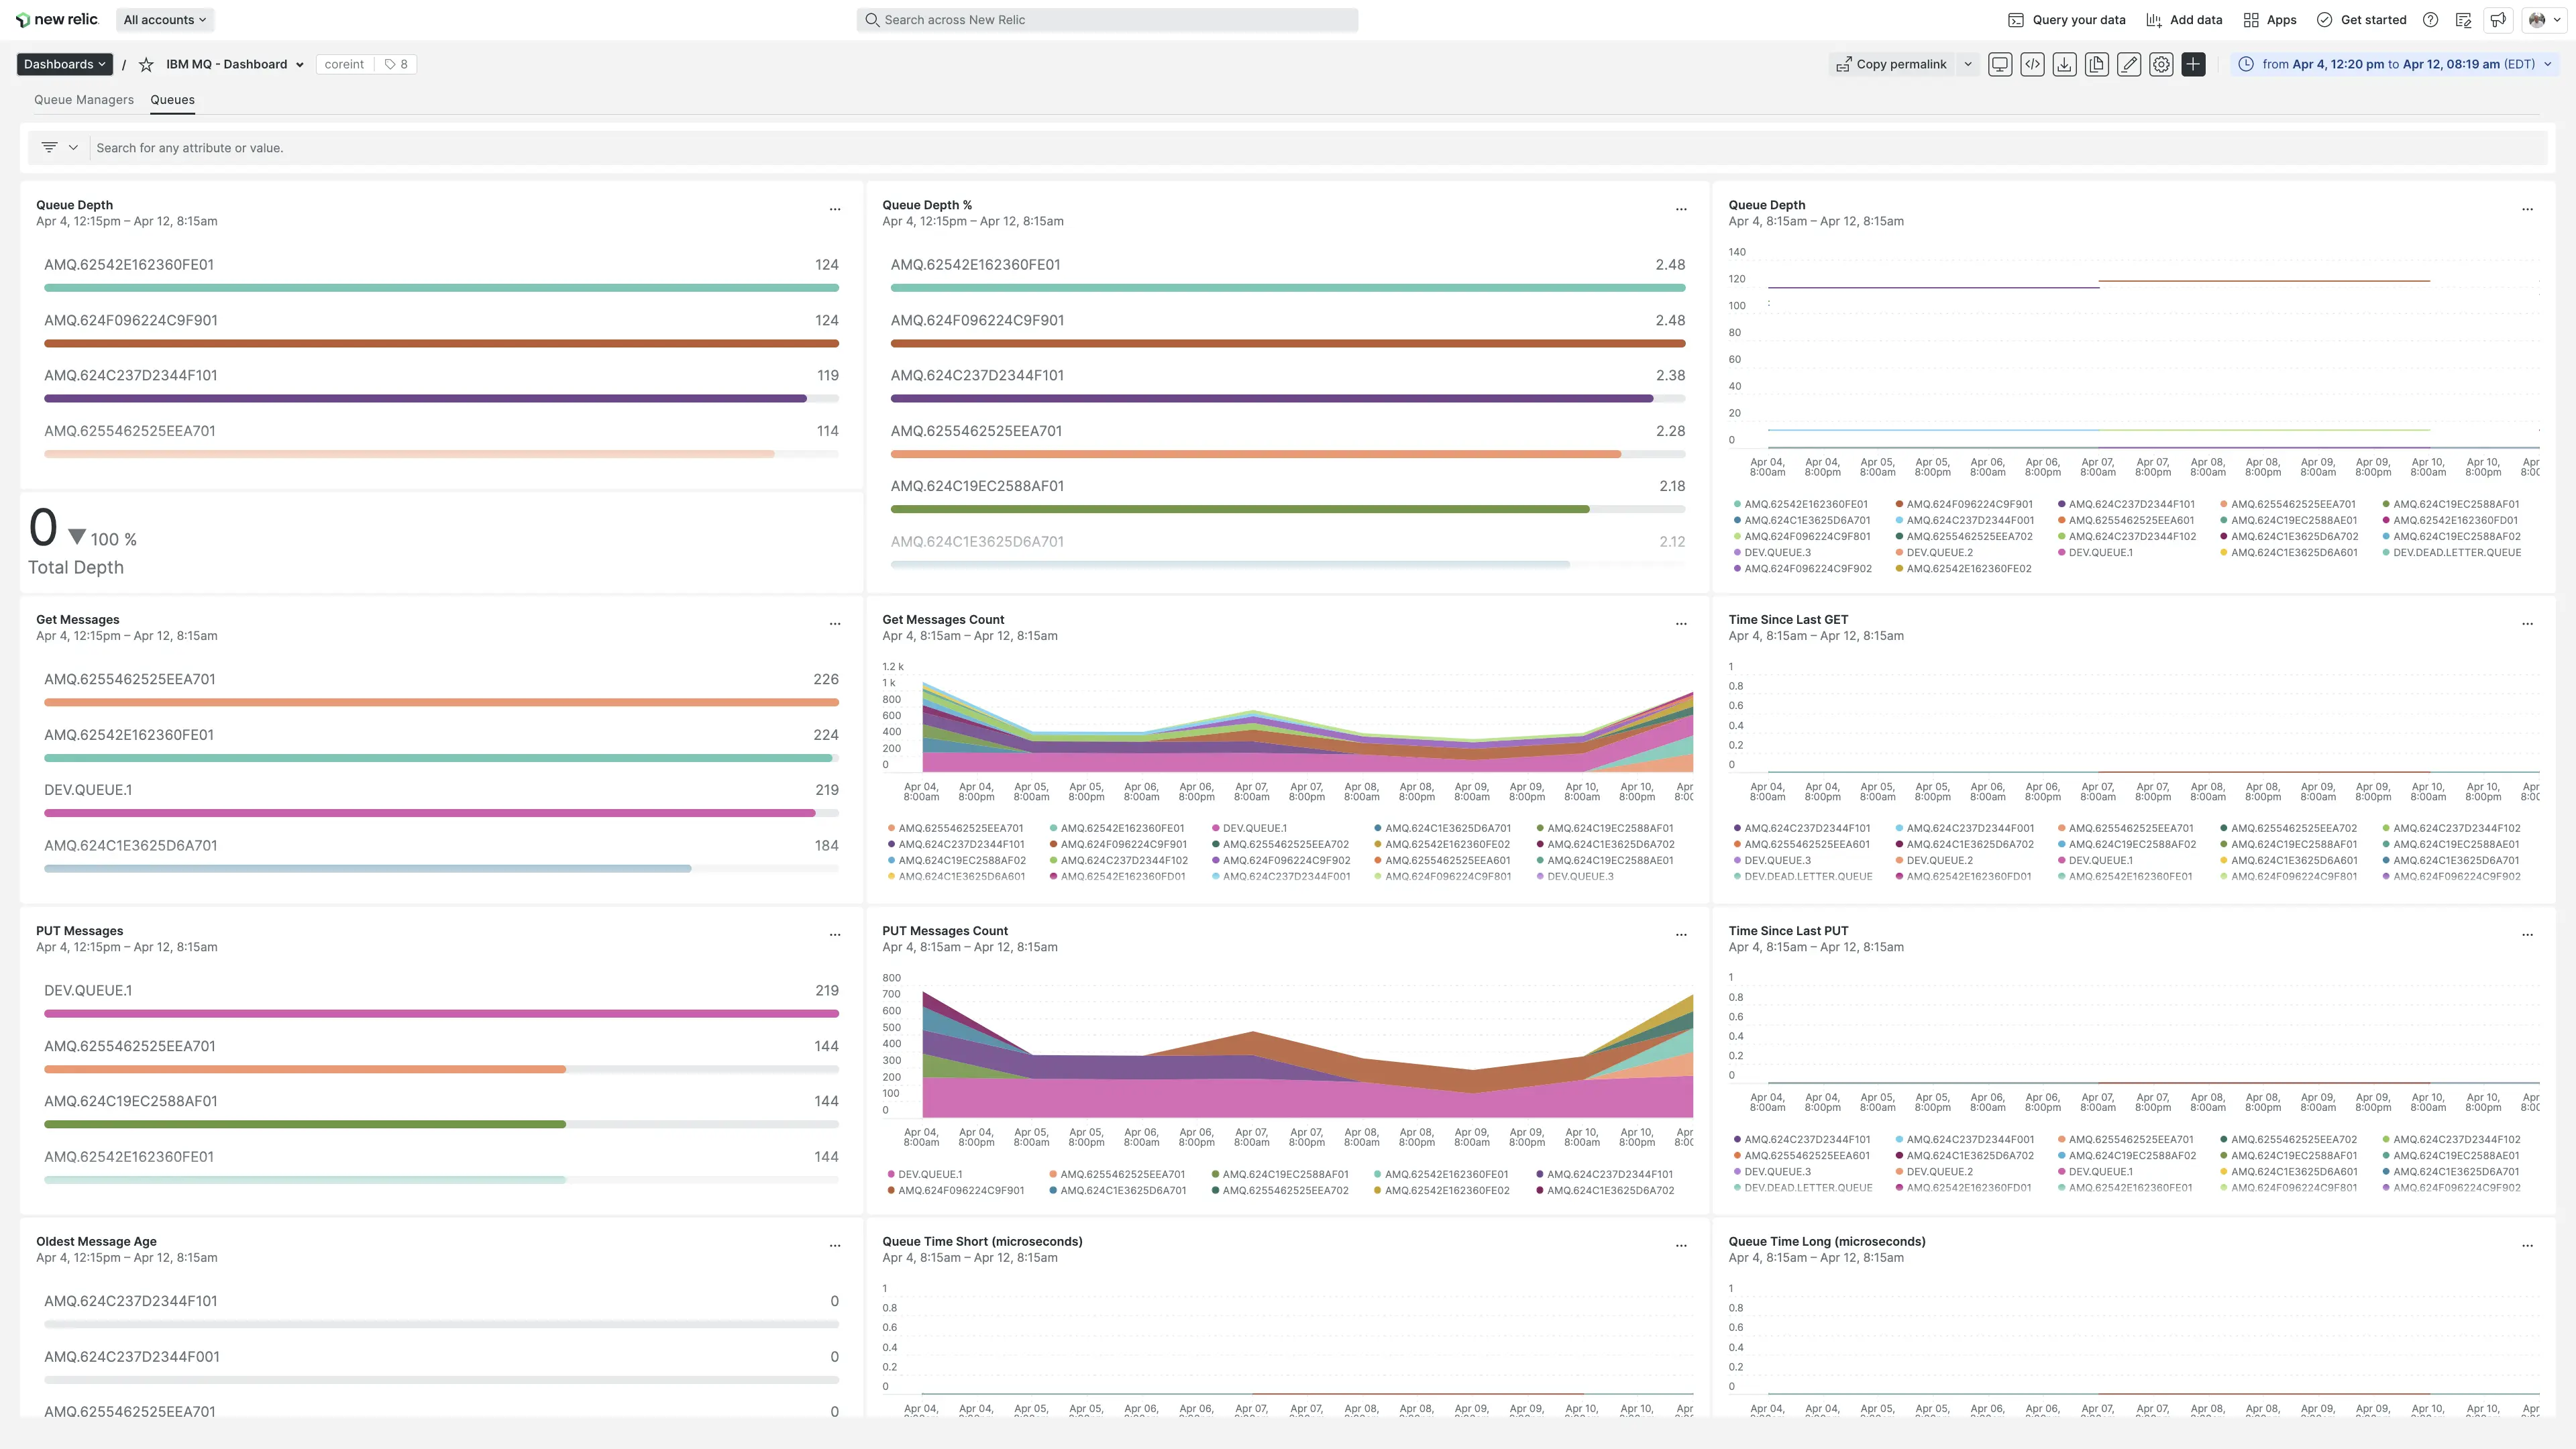Edit the dashboard with the pencil icon
The image size is (2576, 1449).
pyautogui.click(x=2129, y=64)
